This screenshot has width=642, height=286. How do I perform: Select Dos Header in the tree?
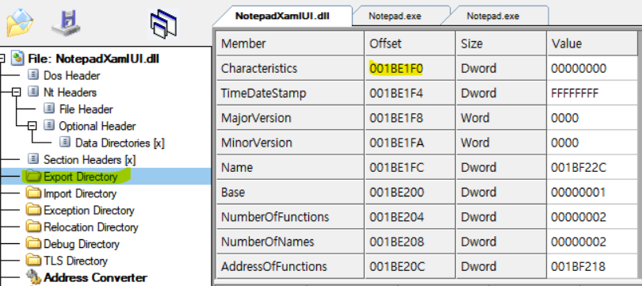pos(71,76)
